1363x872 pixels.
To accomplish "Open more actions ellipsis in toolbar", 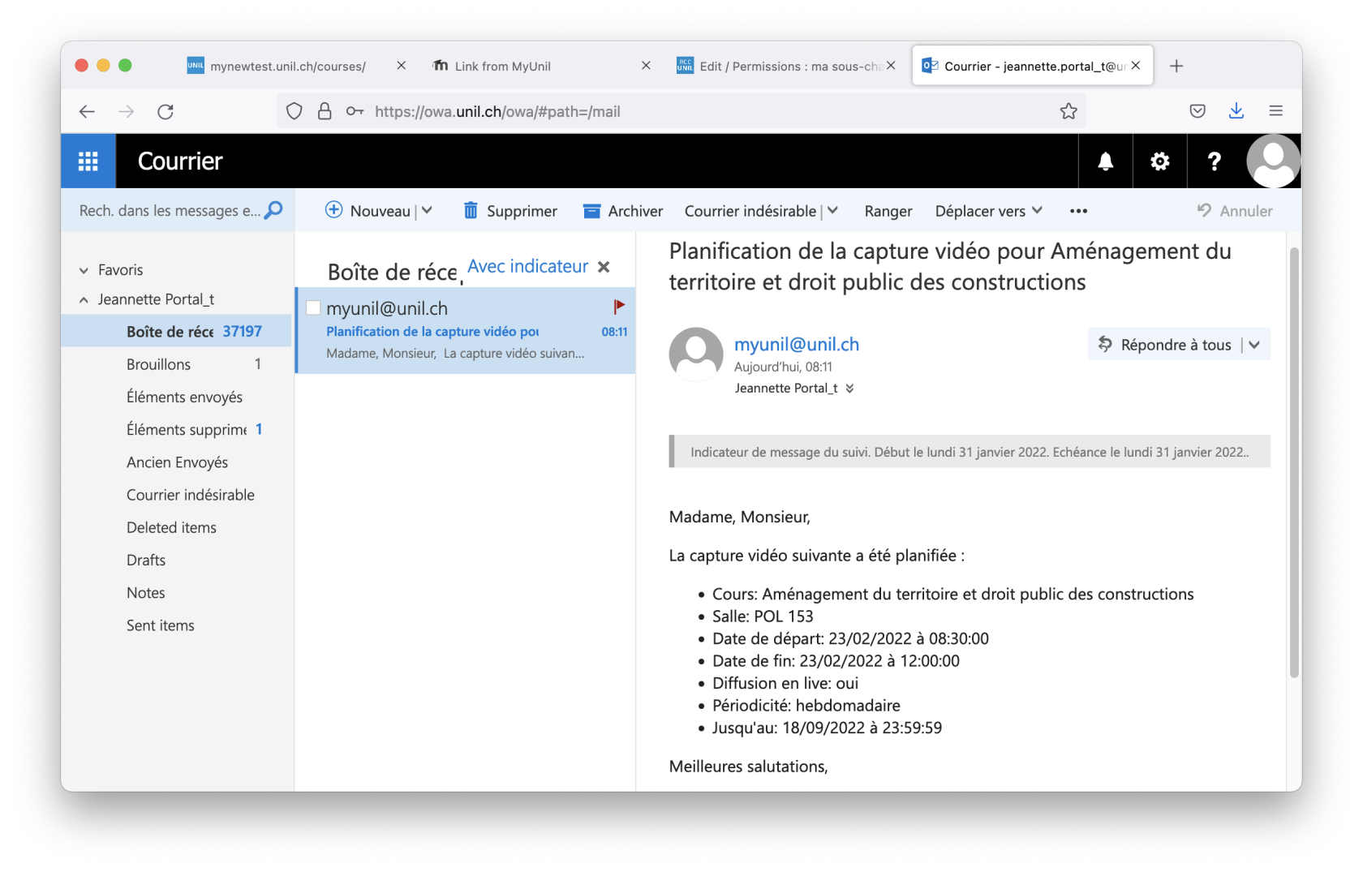I will pyautogui.click(x=1078, y=211).
